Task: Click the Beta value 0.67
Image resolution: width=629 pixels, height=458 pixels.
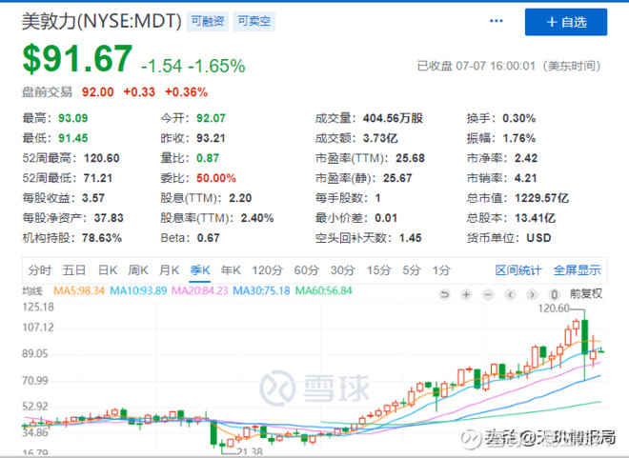Action: tap(208, 238)
